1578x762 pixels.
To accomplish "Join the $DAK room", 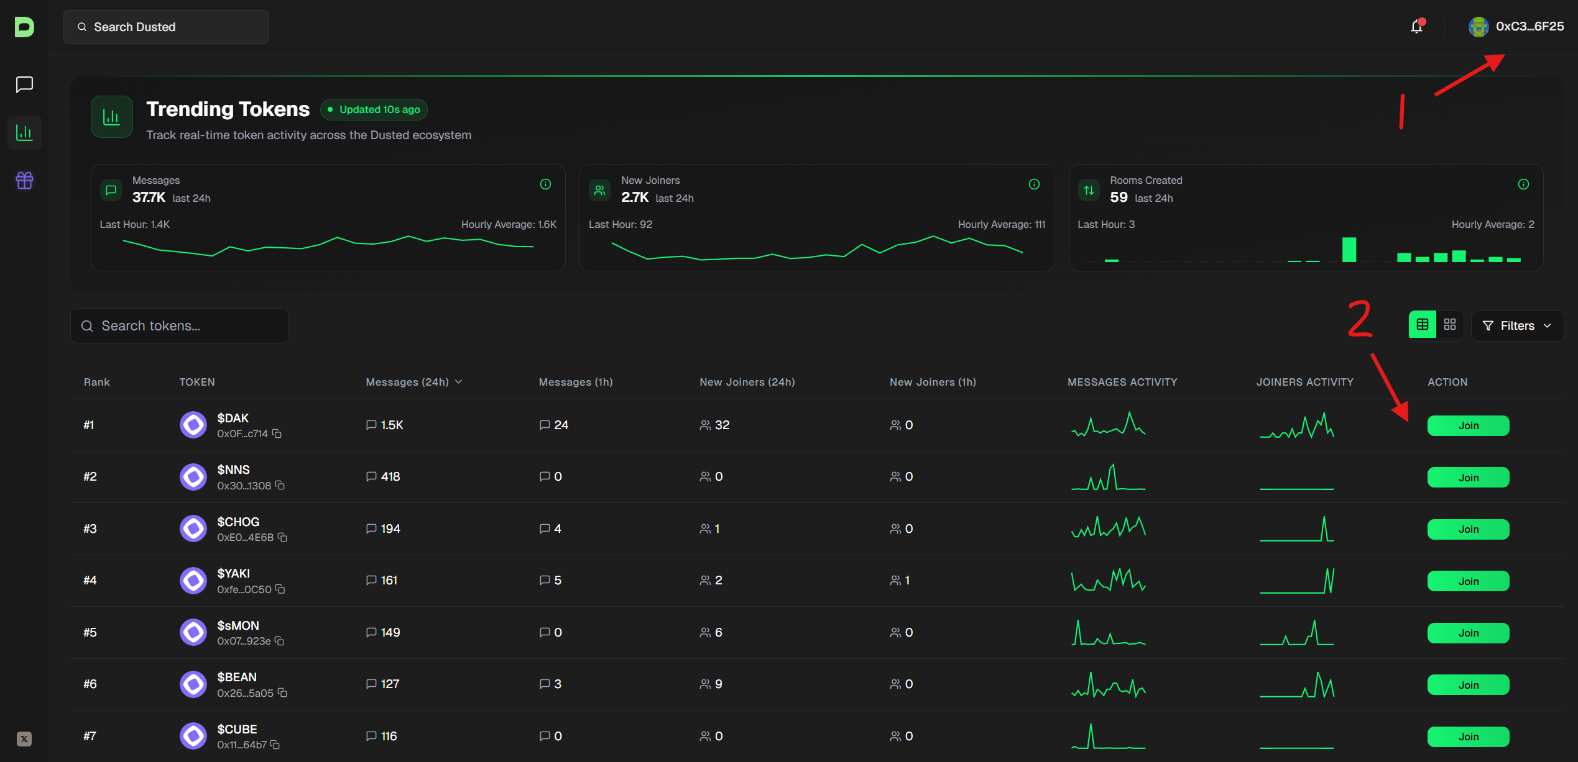I will coord(1468,425).
